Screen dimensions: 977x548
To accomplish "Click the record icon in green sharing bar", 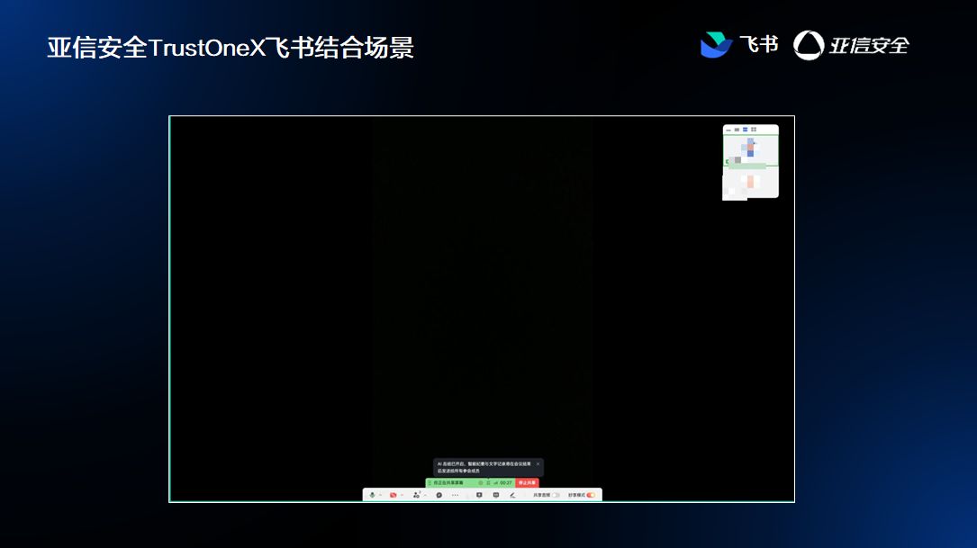I will [481, 482].
